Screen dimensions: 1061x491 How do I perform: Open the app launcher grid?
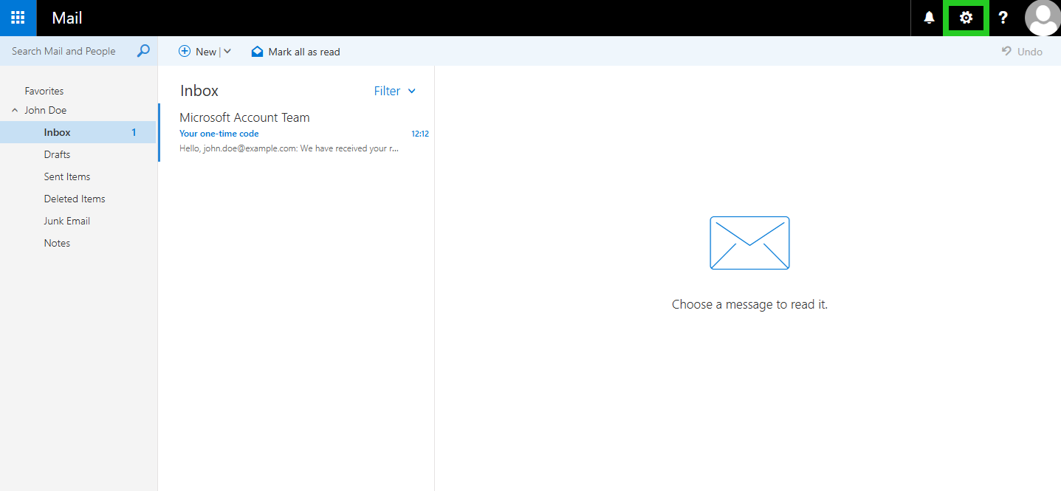coord(17,18)
